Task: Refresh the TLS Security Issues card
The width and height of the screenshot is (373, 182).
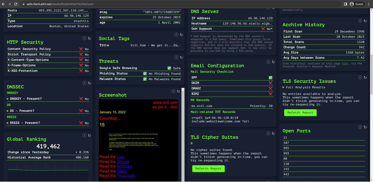Action: tap(366, 77)
